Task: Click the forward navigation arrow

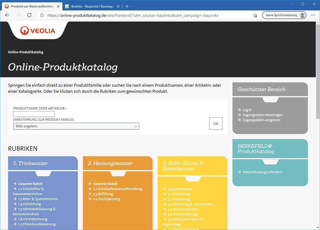Action: 18,15
